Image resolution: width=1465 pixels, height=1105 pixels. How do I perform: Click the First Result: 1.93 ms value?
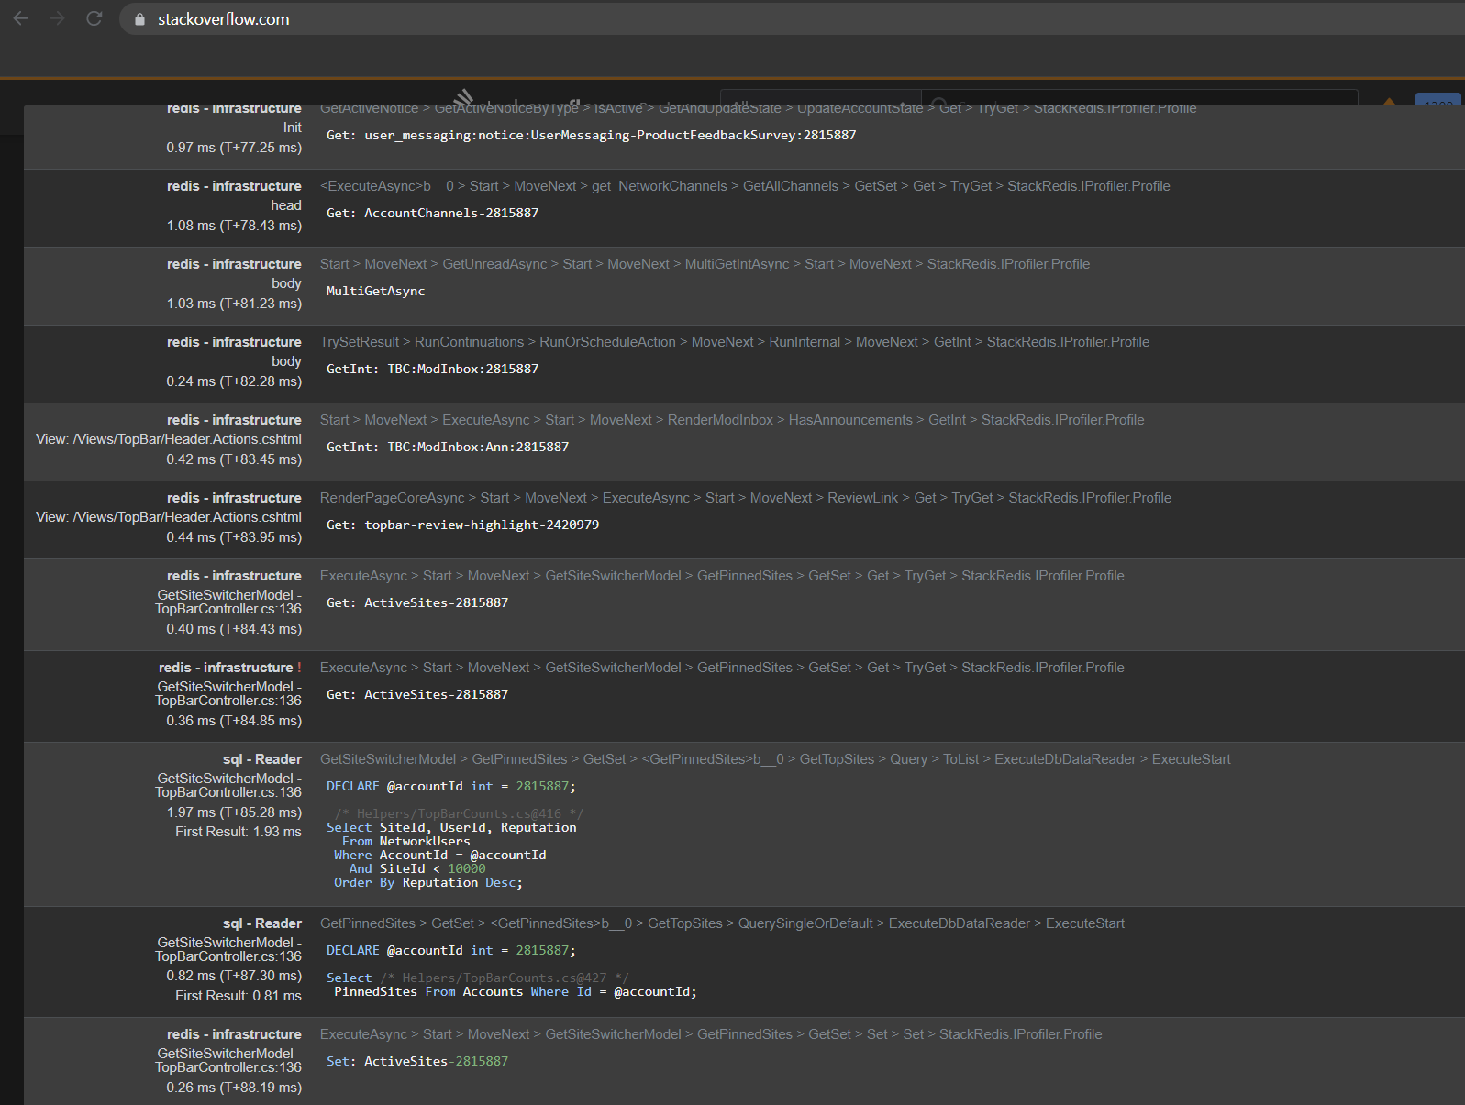pos(239,832)
